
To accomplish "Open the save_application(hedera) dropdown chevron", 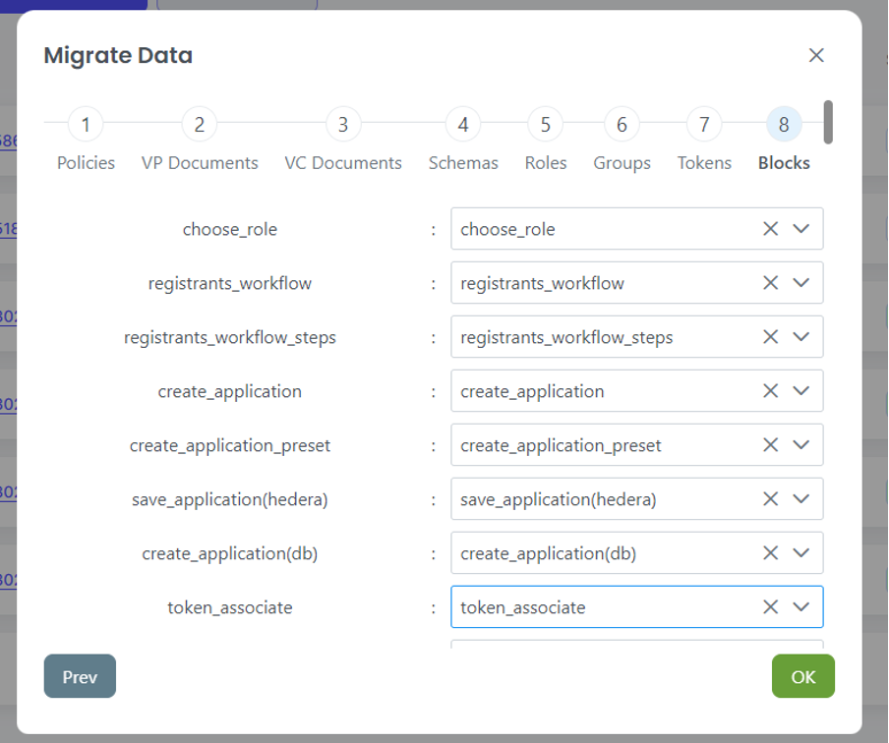I will (x=800, y=499).
